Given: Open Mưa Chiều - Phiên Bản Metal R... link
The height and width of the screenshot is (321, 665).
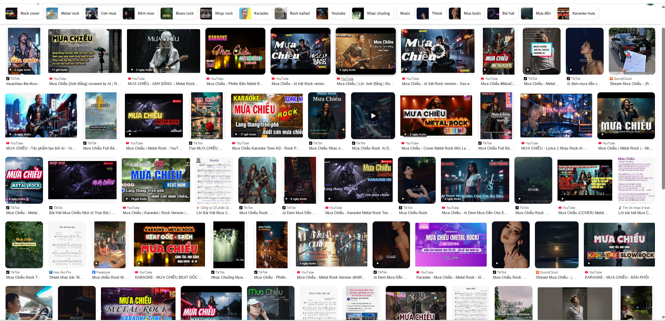Looking at the screenshot, I should (x=235, y=84).
